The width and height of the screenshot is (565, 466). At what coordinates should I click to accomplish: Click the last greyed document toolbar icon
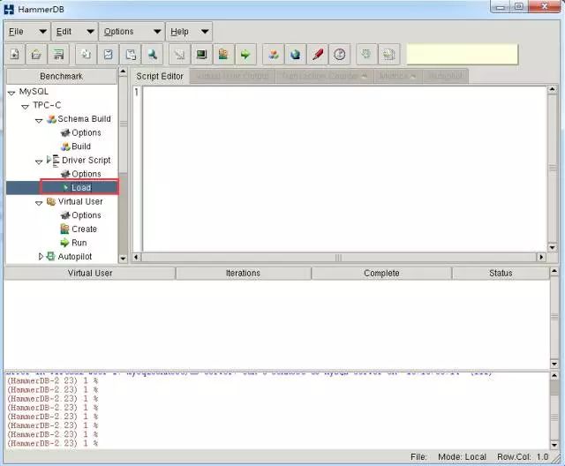388,55
